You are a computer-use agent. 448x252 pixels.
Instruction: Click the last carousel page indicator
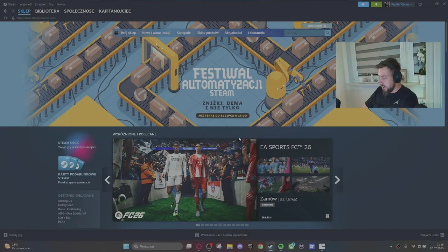pyautogui.click(x=247, y=225)
